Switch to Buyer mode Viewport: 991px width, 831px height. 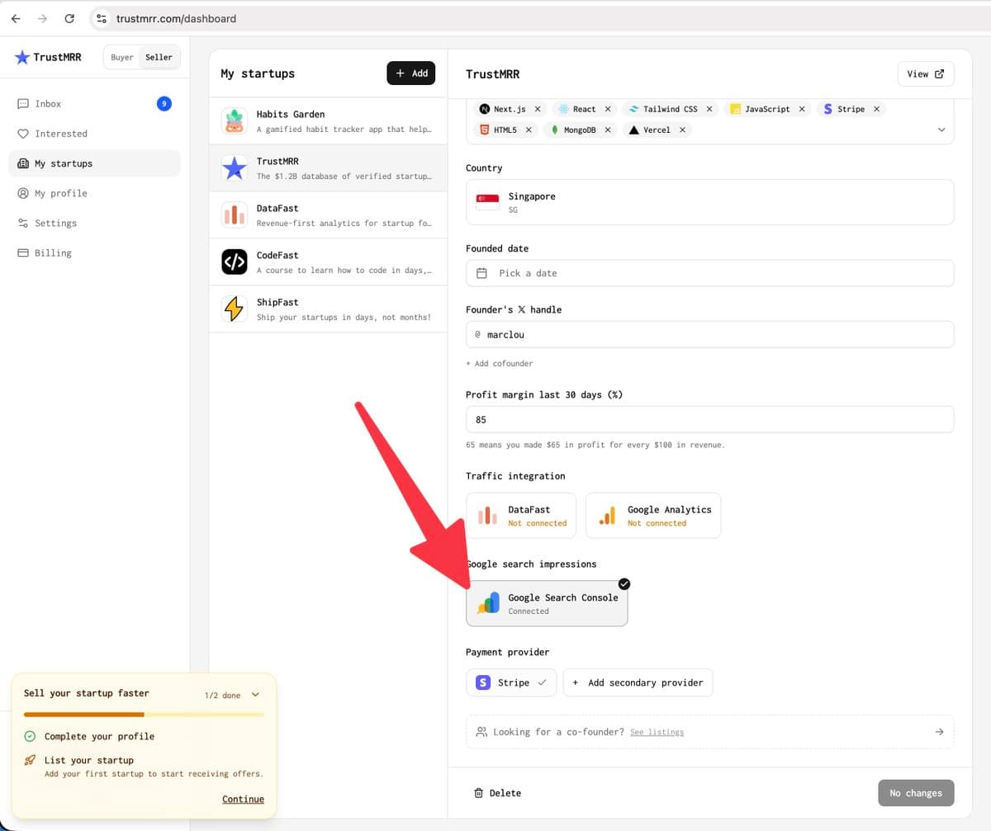pos(122,57)
